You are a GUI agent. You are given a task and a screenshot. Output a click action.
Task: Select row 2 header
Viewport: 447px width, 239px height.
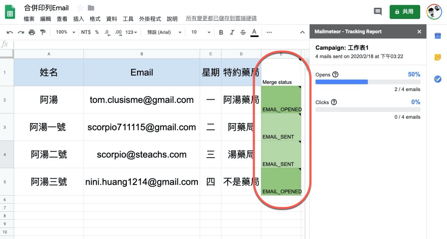click(x=7, y=100)
